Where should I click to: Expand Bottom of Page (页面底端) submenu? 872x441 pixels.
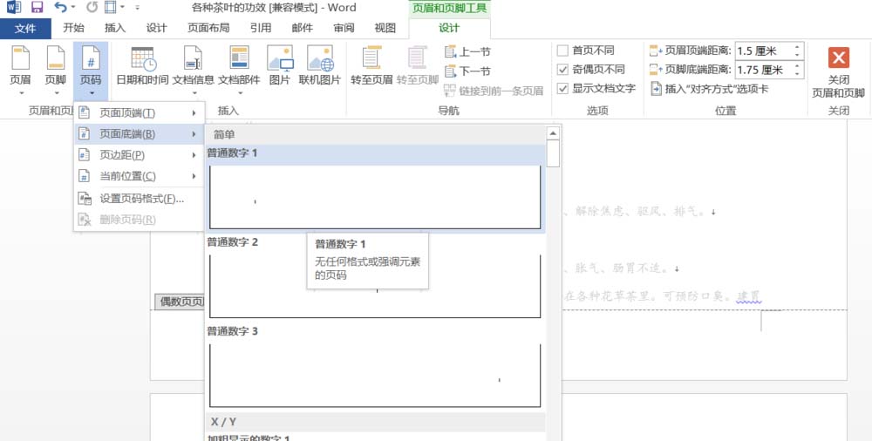[x=139, y=134]
